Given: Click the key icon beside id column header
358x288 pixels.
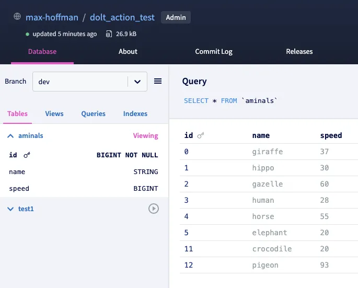Looking at the screenshot, I should (201, 135).
